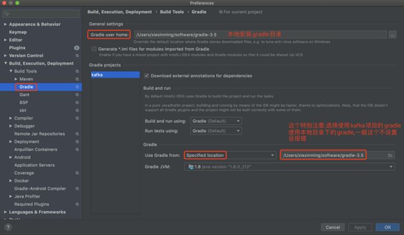Open Remote Jar Repositories settings
Screen dimensions: 404x235
(x=39, y=134)
